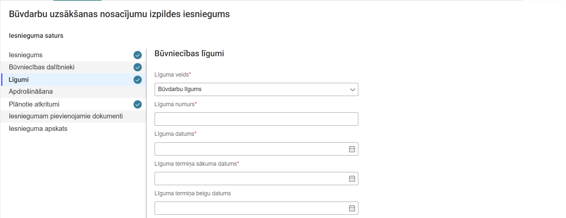This screenshot has width=566, height=218.
Task: Go to the Iesniegums section
Action: 26,55
